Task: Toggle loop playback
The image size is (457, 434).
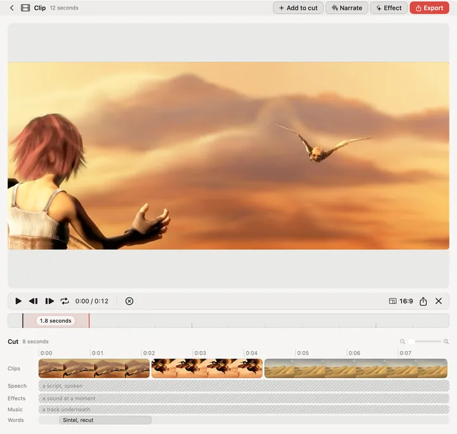Action: pos(65,301)
